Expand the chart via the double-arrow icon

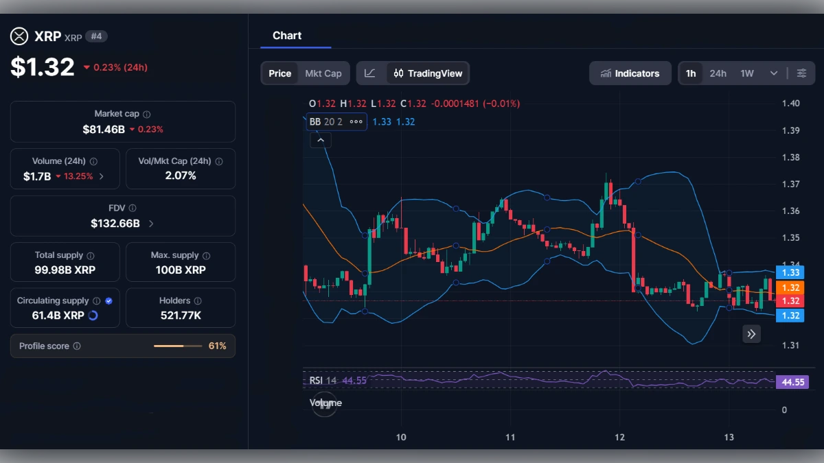click(751, 334)
